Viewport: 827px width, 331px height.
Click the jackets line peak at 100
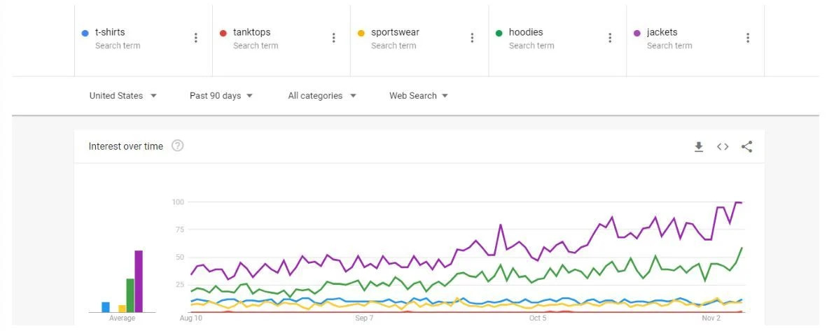(737, 202)
